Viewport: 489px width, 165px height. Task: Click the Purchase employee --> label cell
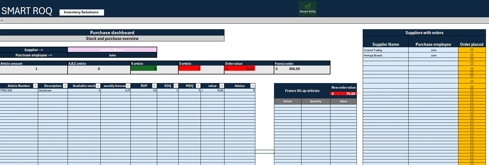point(34,55)
